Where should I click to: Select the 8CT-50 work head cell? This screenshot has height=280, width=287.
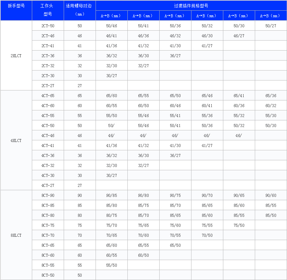pos(48,275)
